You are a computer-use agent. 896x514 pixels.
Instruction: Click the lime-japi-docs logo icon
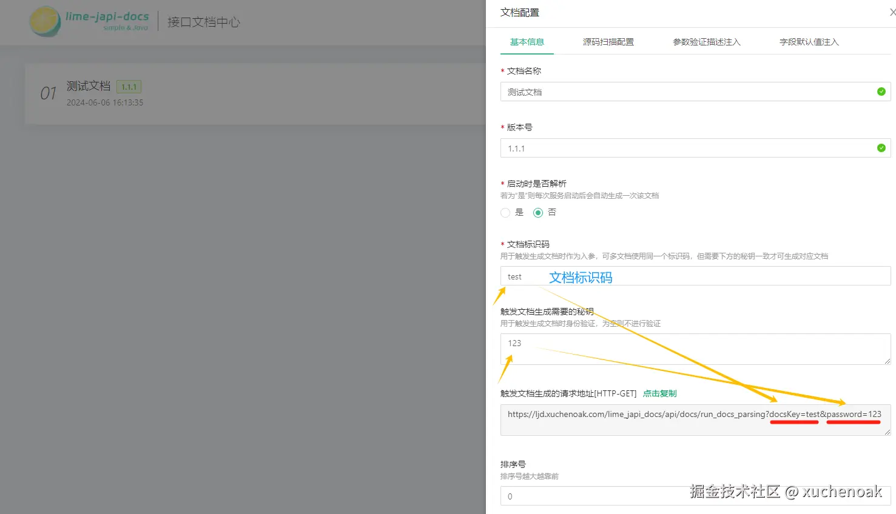tap(45, 21)
